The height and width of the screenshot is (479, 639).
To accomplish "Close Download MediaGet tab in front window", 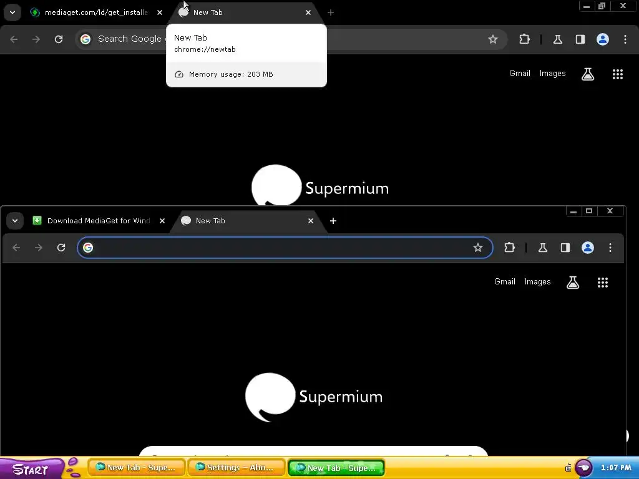I will (x=162, y=221).
